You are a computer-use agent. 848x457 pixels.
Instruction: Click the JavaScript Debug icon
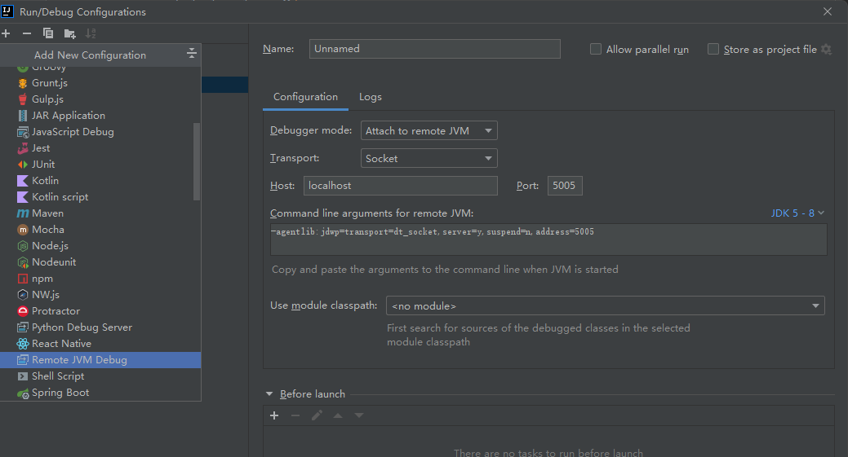22,132
